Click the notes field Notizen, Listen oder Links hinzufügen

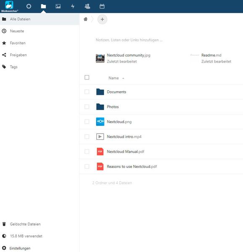[x=129, y=40]
